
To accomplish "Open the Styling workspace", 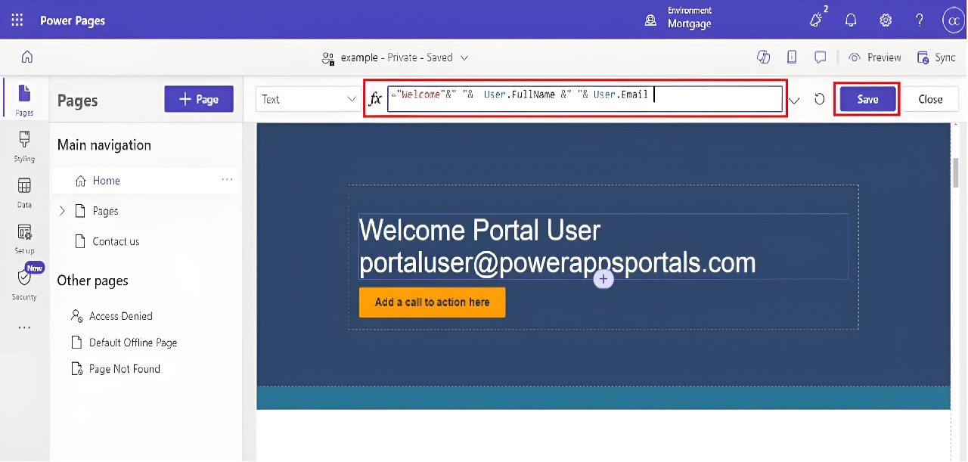I will pos(24,146).
